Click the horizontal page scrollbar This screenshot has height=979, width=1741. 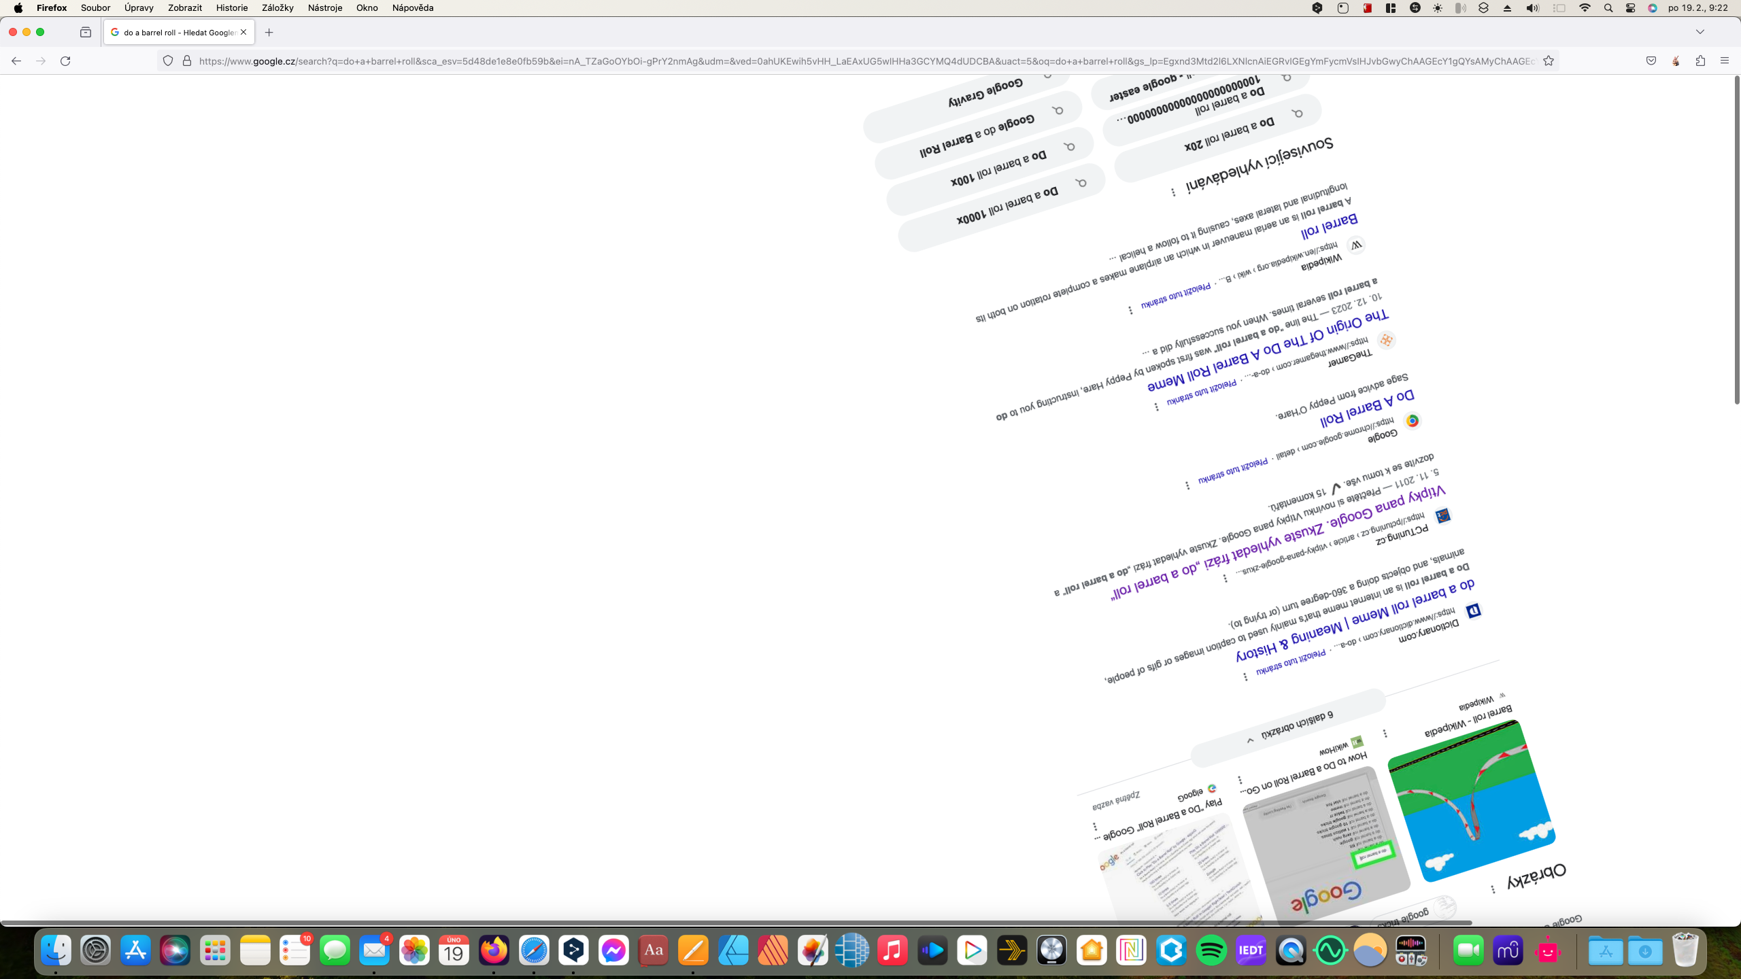pos(734,923)
